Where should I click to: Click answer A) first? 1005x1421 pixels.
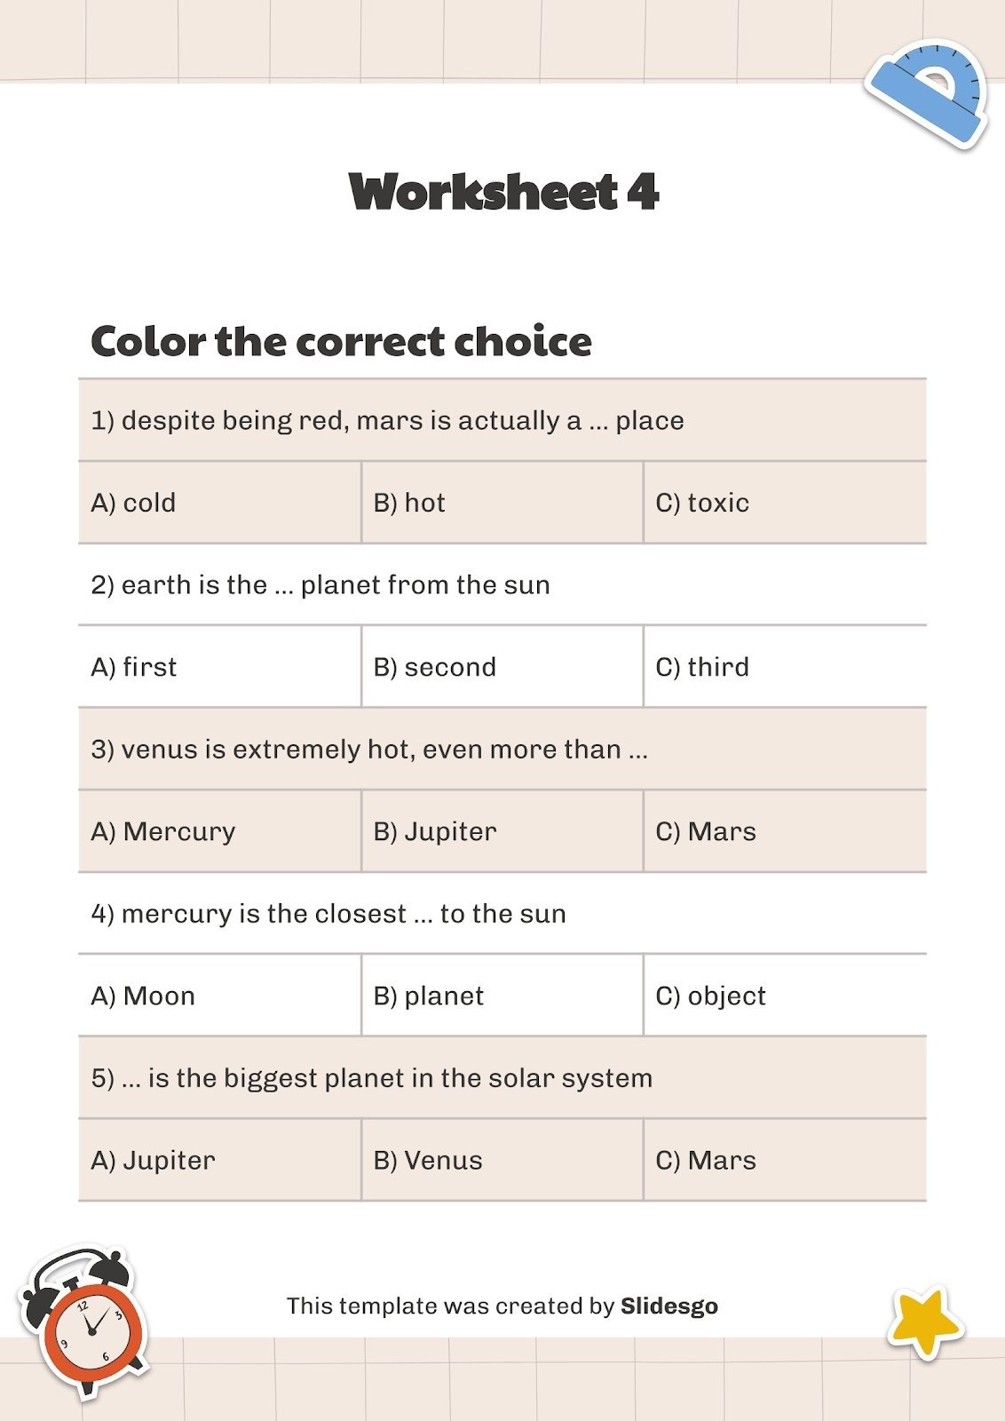pos(134,667)
